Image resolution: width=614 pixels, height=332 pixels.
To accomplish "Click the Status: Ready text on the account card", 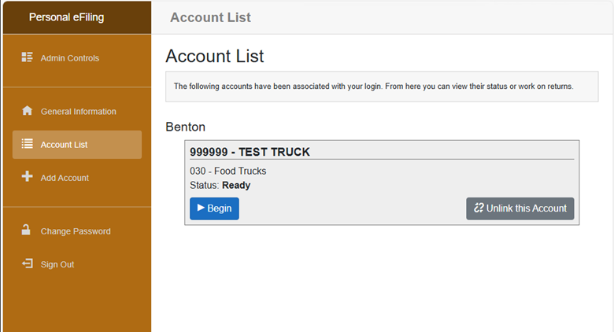I will point(220,185).
